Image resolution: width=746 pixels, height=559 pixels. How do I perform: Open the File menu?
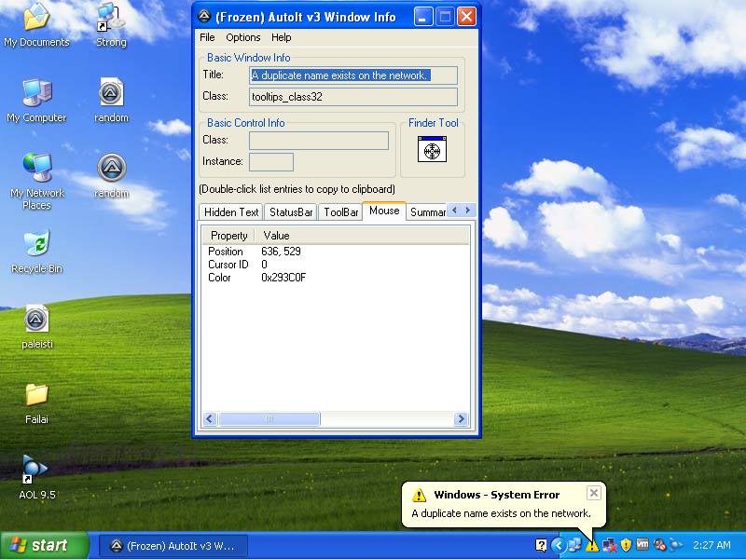(x=207, y=37)
